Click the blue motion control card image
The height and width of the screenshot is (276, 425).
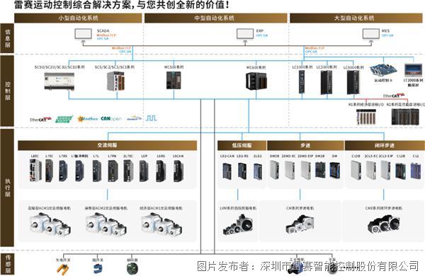point(383,71)
